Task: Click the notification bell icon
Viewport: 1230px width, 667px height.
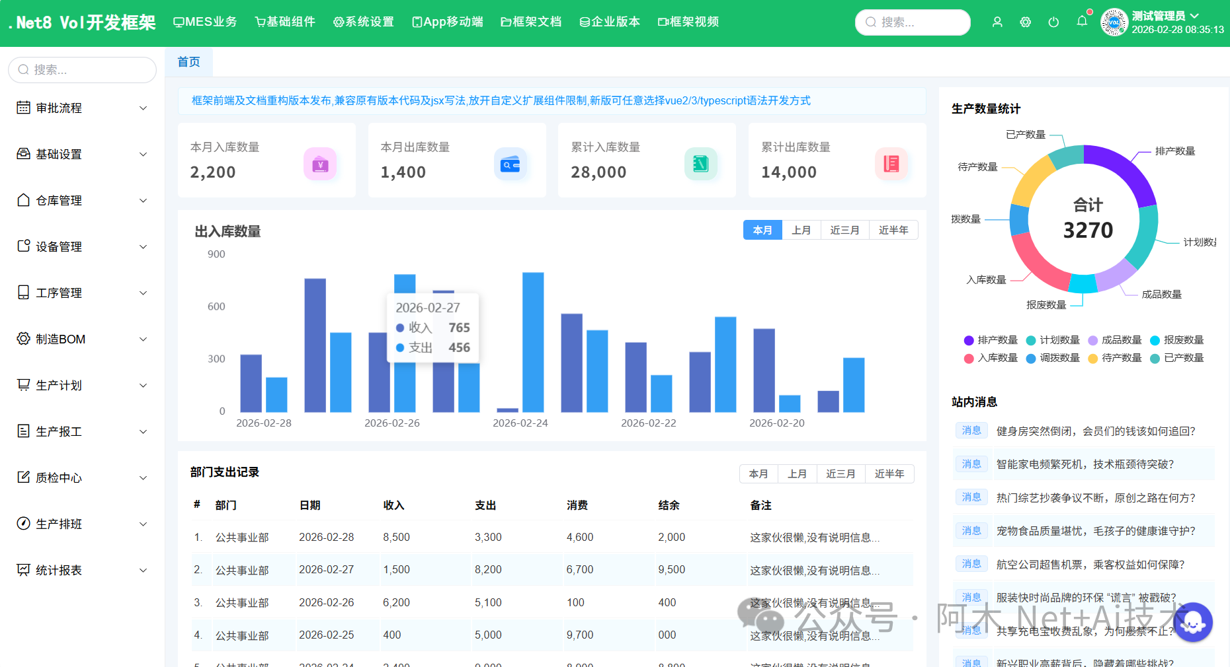Action: coord(1082,21)
